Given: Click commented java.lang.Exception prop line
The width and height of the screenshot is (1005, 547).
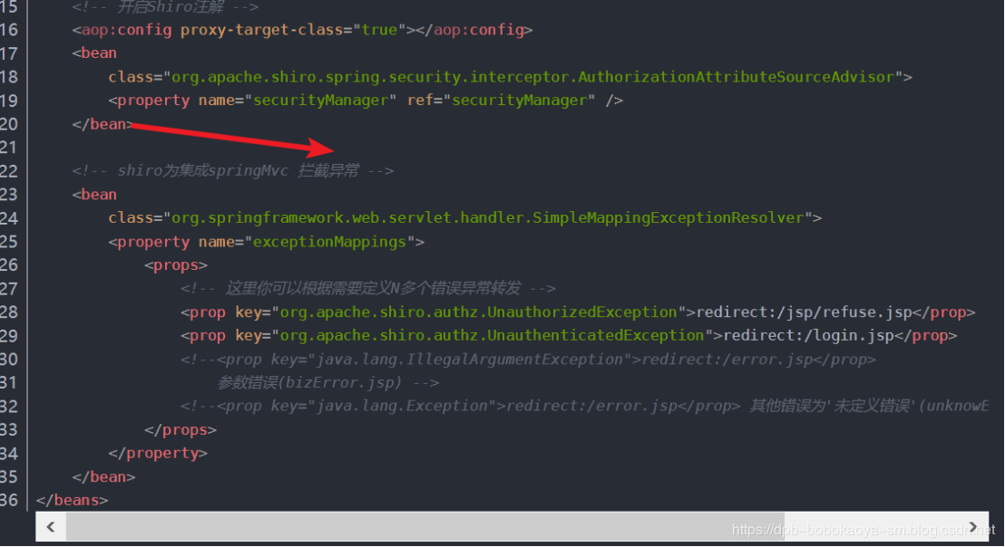Looking at the screenshot, I should tap(584, 407).
